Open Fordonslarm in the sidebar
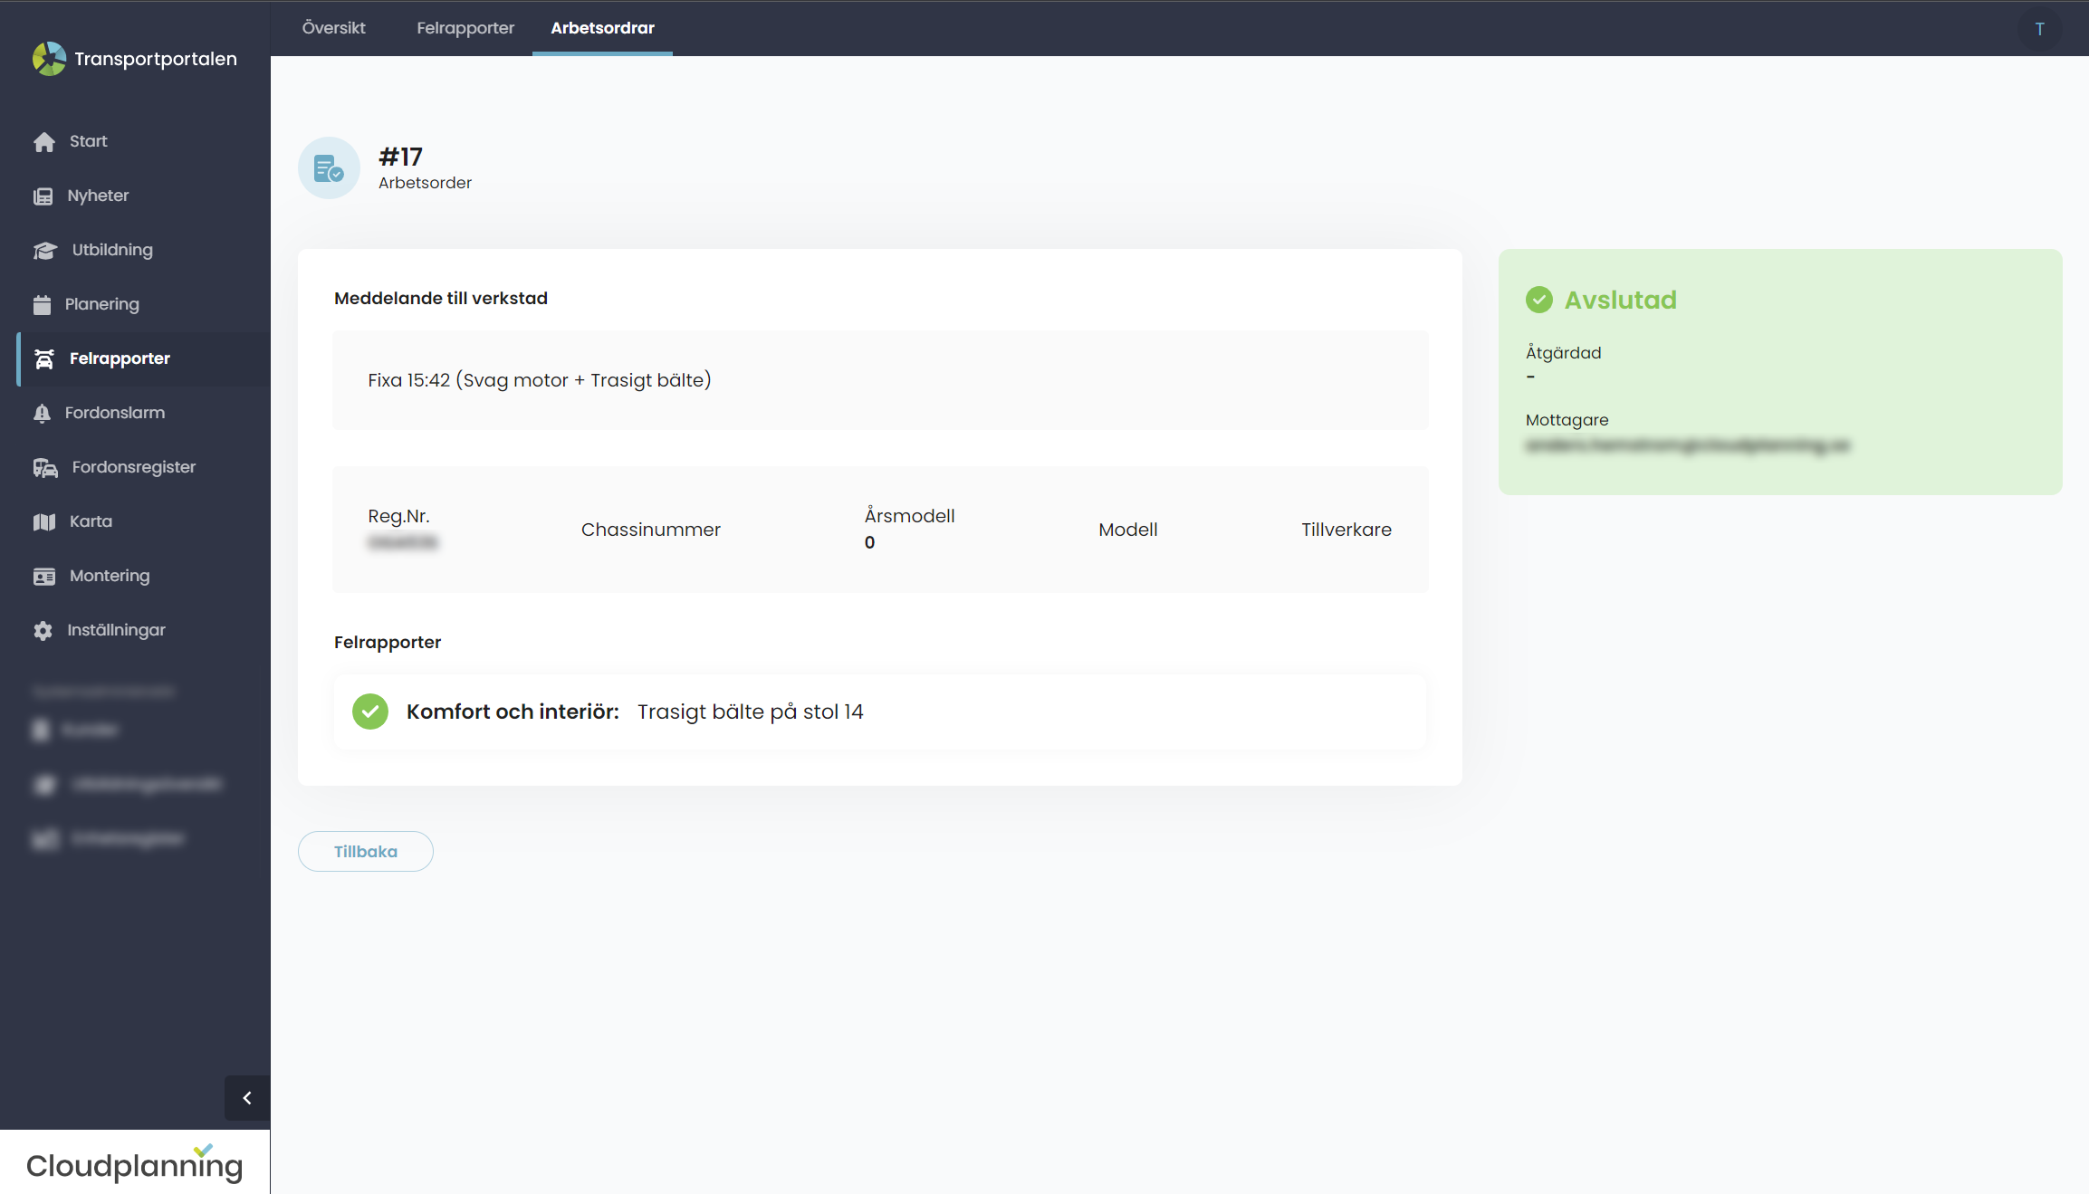2089x1194 pixels. [x=143, y=413]
